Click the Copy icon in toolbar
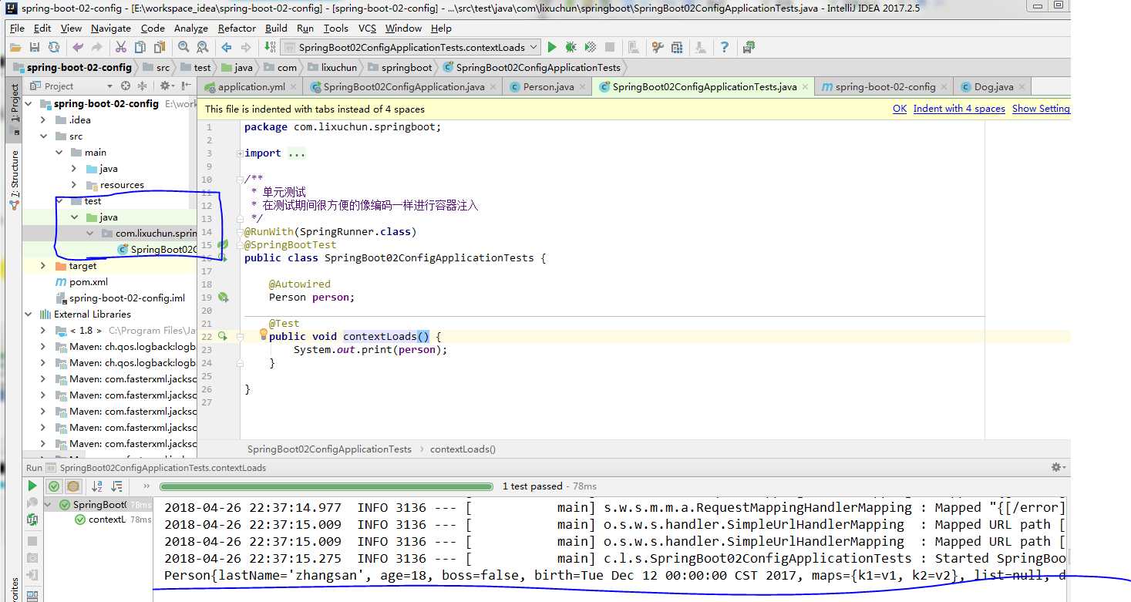The image size is (1131, 602). click(x=140, y=47)
